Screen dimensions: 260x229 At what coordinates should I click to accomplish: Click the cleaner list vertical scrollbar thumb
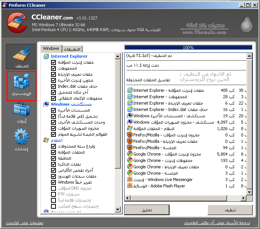[x=117, y=114]
